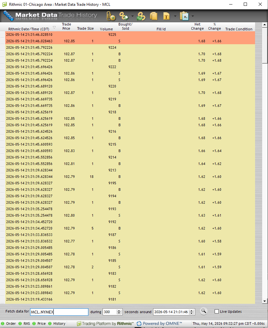Increment the date-time field with up arrow
Viewport: 268px width, 328px height.
pyautogui.click(x=192, y=311)
